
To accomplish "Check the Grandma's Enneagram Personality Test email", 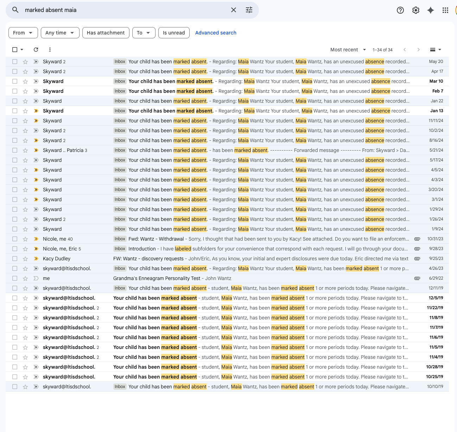I will click(15, 278).
